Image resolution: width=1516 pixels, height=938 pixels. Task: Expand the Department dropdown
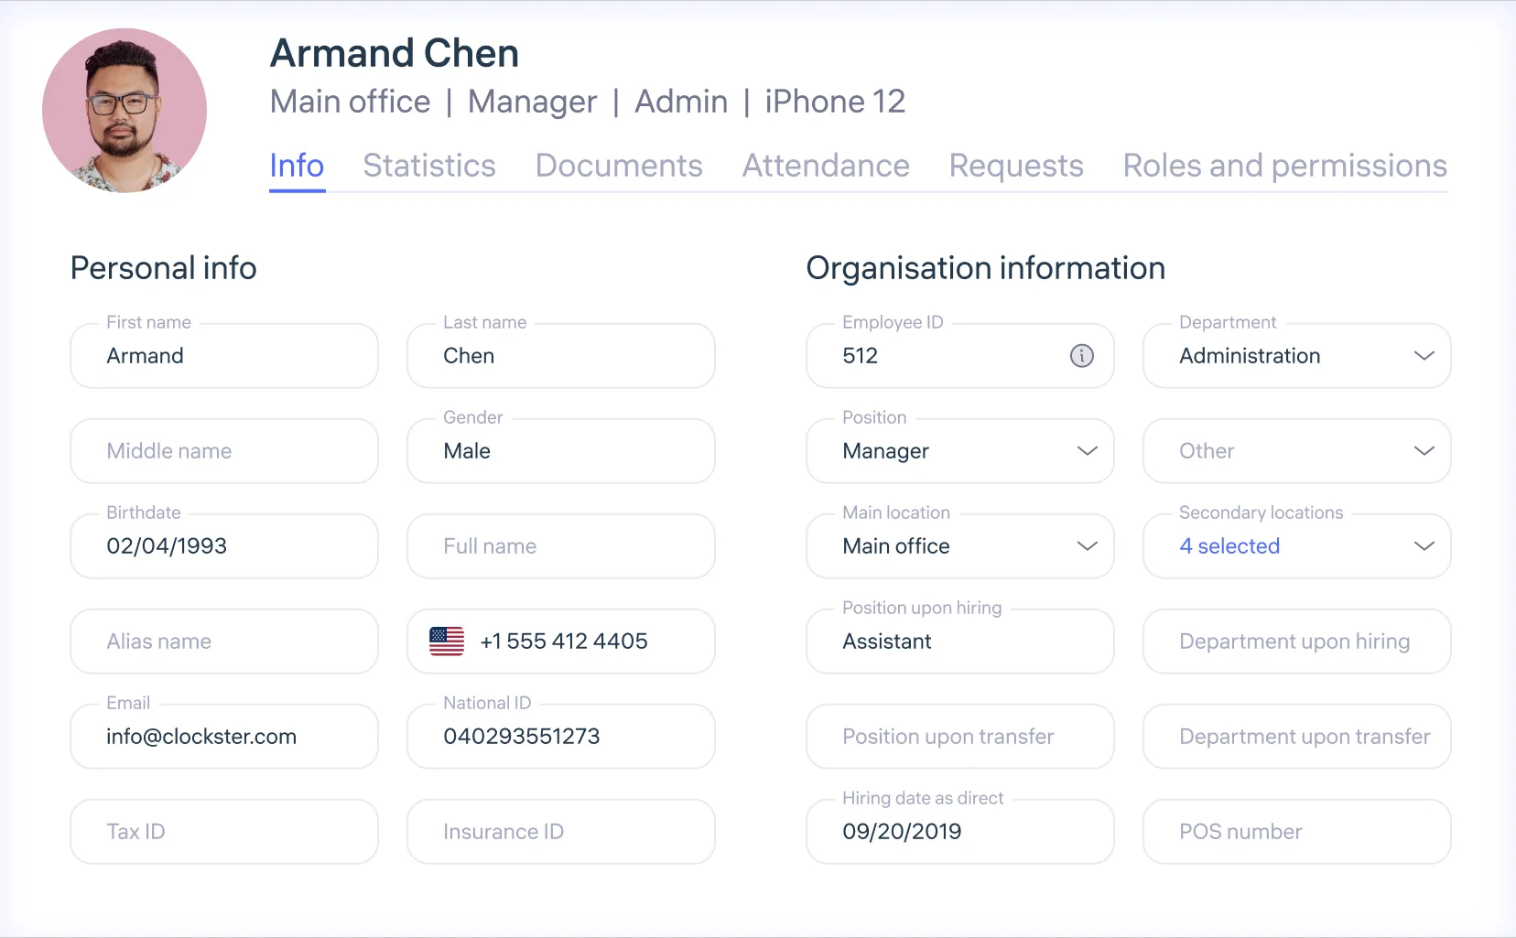point(1296,356)
